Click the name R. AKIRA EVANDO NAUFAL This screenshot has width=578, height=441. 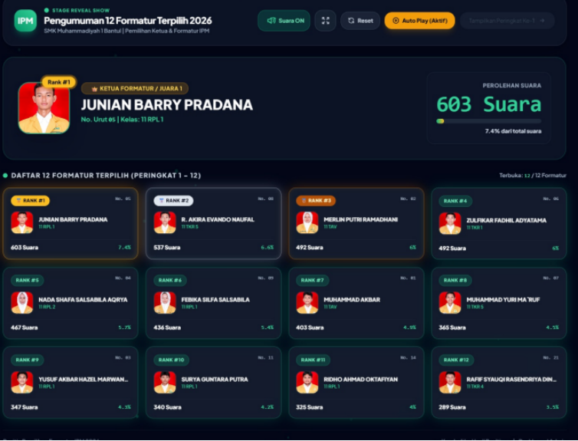tap(218, 220)
